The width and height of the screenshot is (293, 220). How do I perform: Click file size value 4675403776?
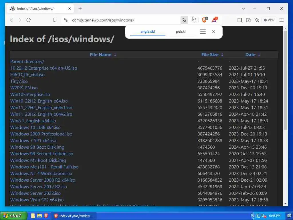pos(210,68)
